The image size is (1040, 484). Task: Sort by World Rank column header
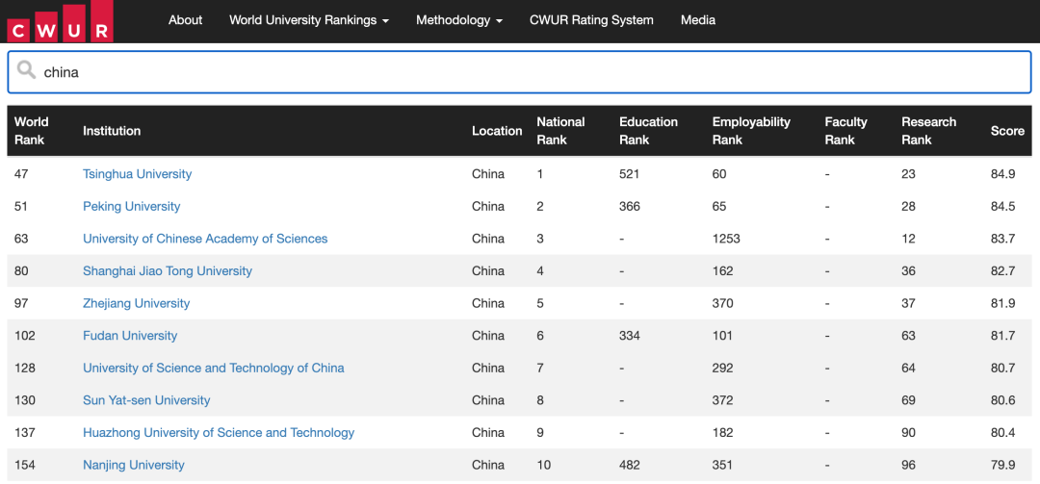(x=31, y=131)
